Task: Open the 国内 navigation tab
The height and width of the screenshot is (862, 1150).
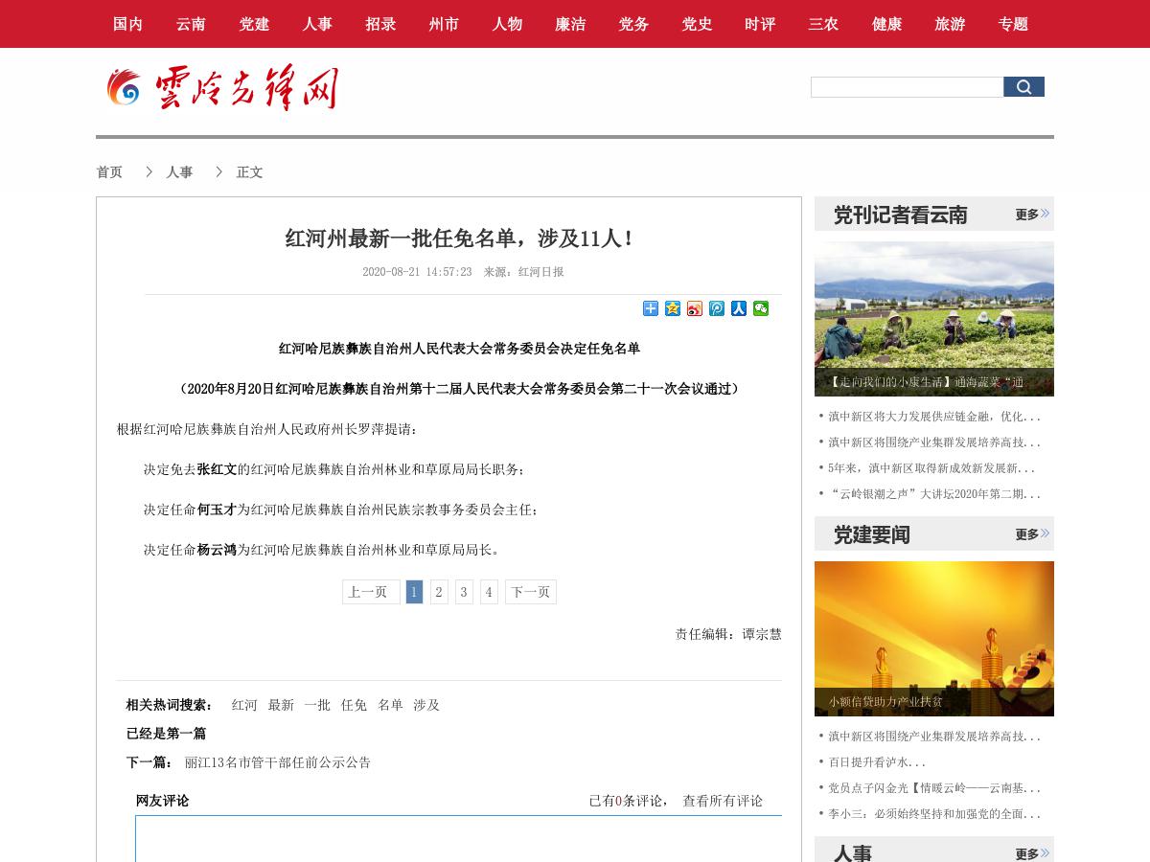Action: pyautogui.click(x=127, y=24)
